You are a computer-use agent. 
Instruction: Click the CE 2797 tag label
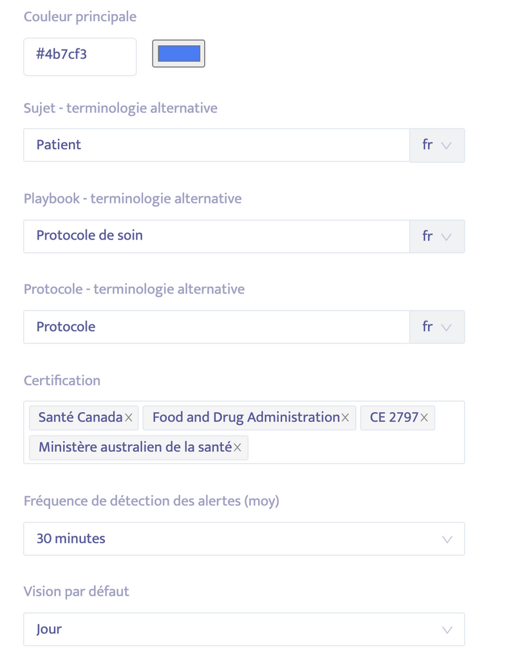point(394,418)
